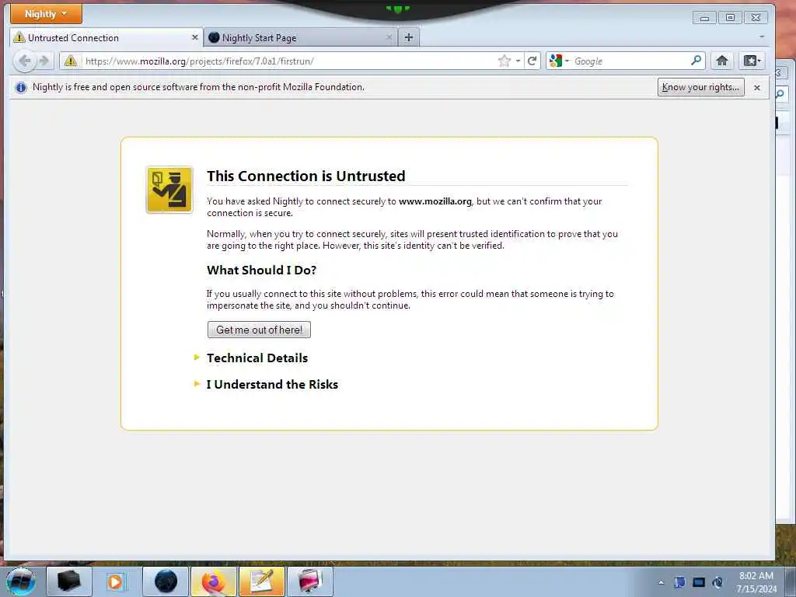Switch to the Untrusted Connection tab
Viewport: 796px width, 597px height.
pos(106,37)
